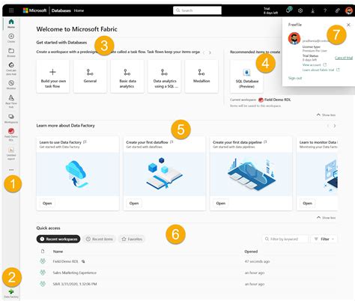Open the app launcher grid icon
The width and height of the screenshot is (355, 301).
click(x=11, y=10)
